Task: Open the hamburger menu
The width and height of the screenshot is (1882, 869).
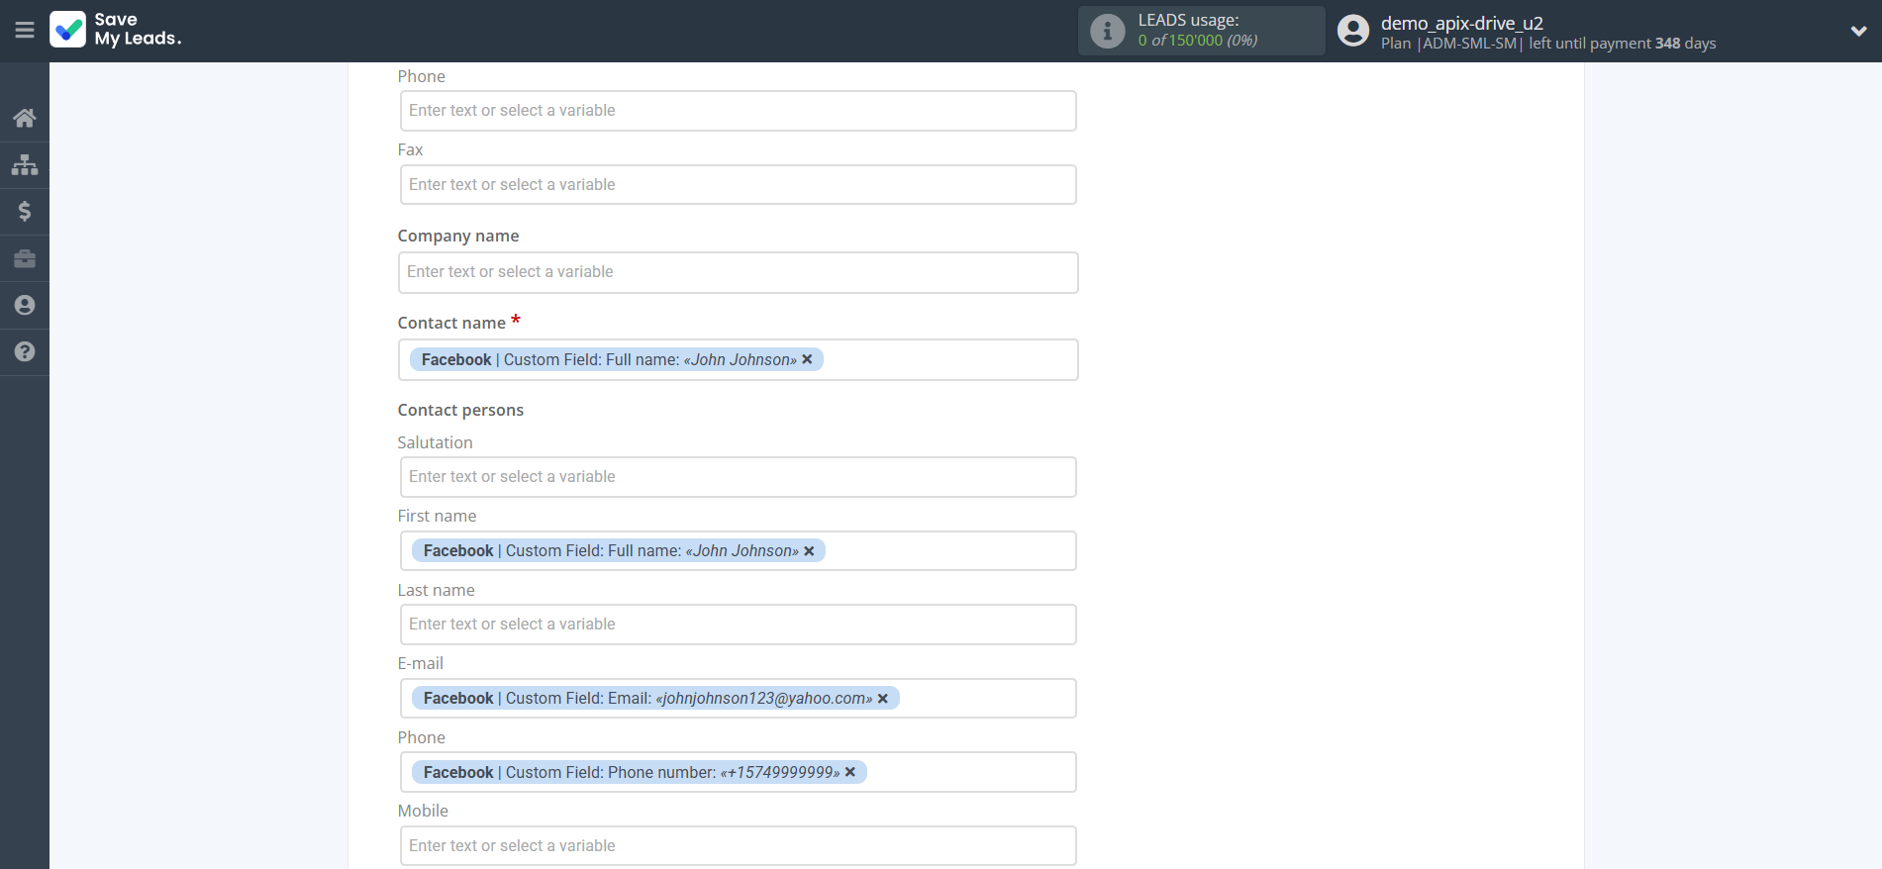Action: point(25,30)
